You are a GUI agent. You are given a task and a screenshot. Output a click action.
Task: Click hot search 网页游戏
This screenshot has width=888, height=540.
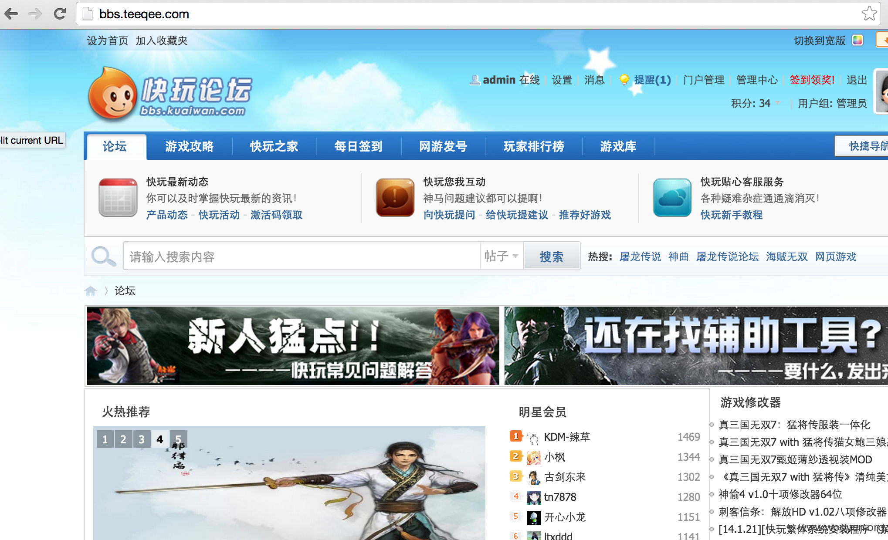(836, 256)
